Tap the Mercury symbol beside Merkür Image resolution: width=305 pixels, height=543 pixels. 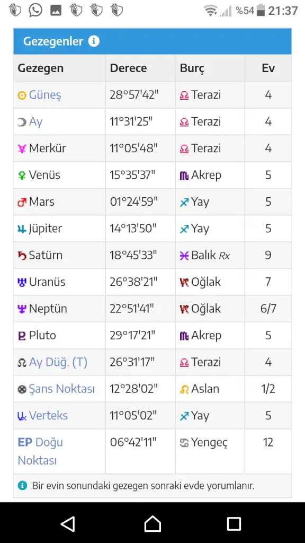click(x=22, y=149)
